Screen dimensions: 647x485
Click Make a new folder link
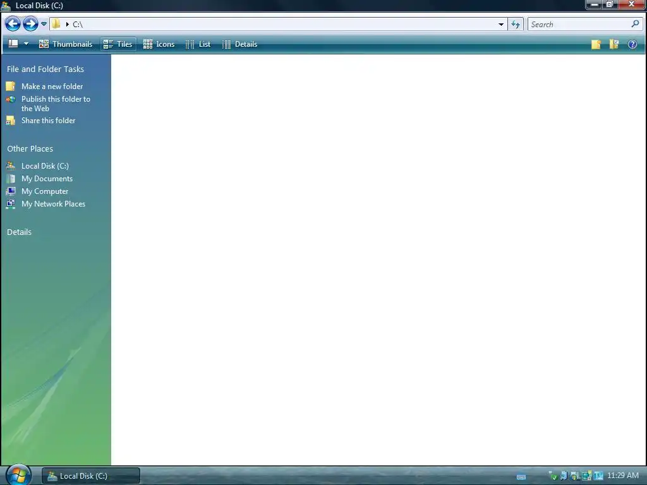52,86
